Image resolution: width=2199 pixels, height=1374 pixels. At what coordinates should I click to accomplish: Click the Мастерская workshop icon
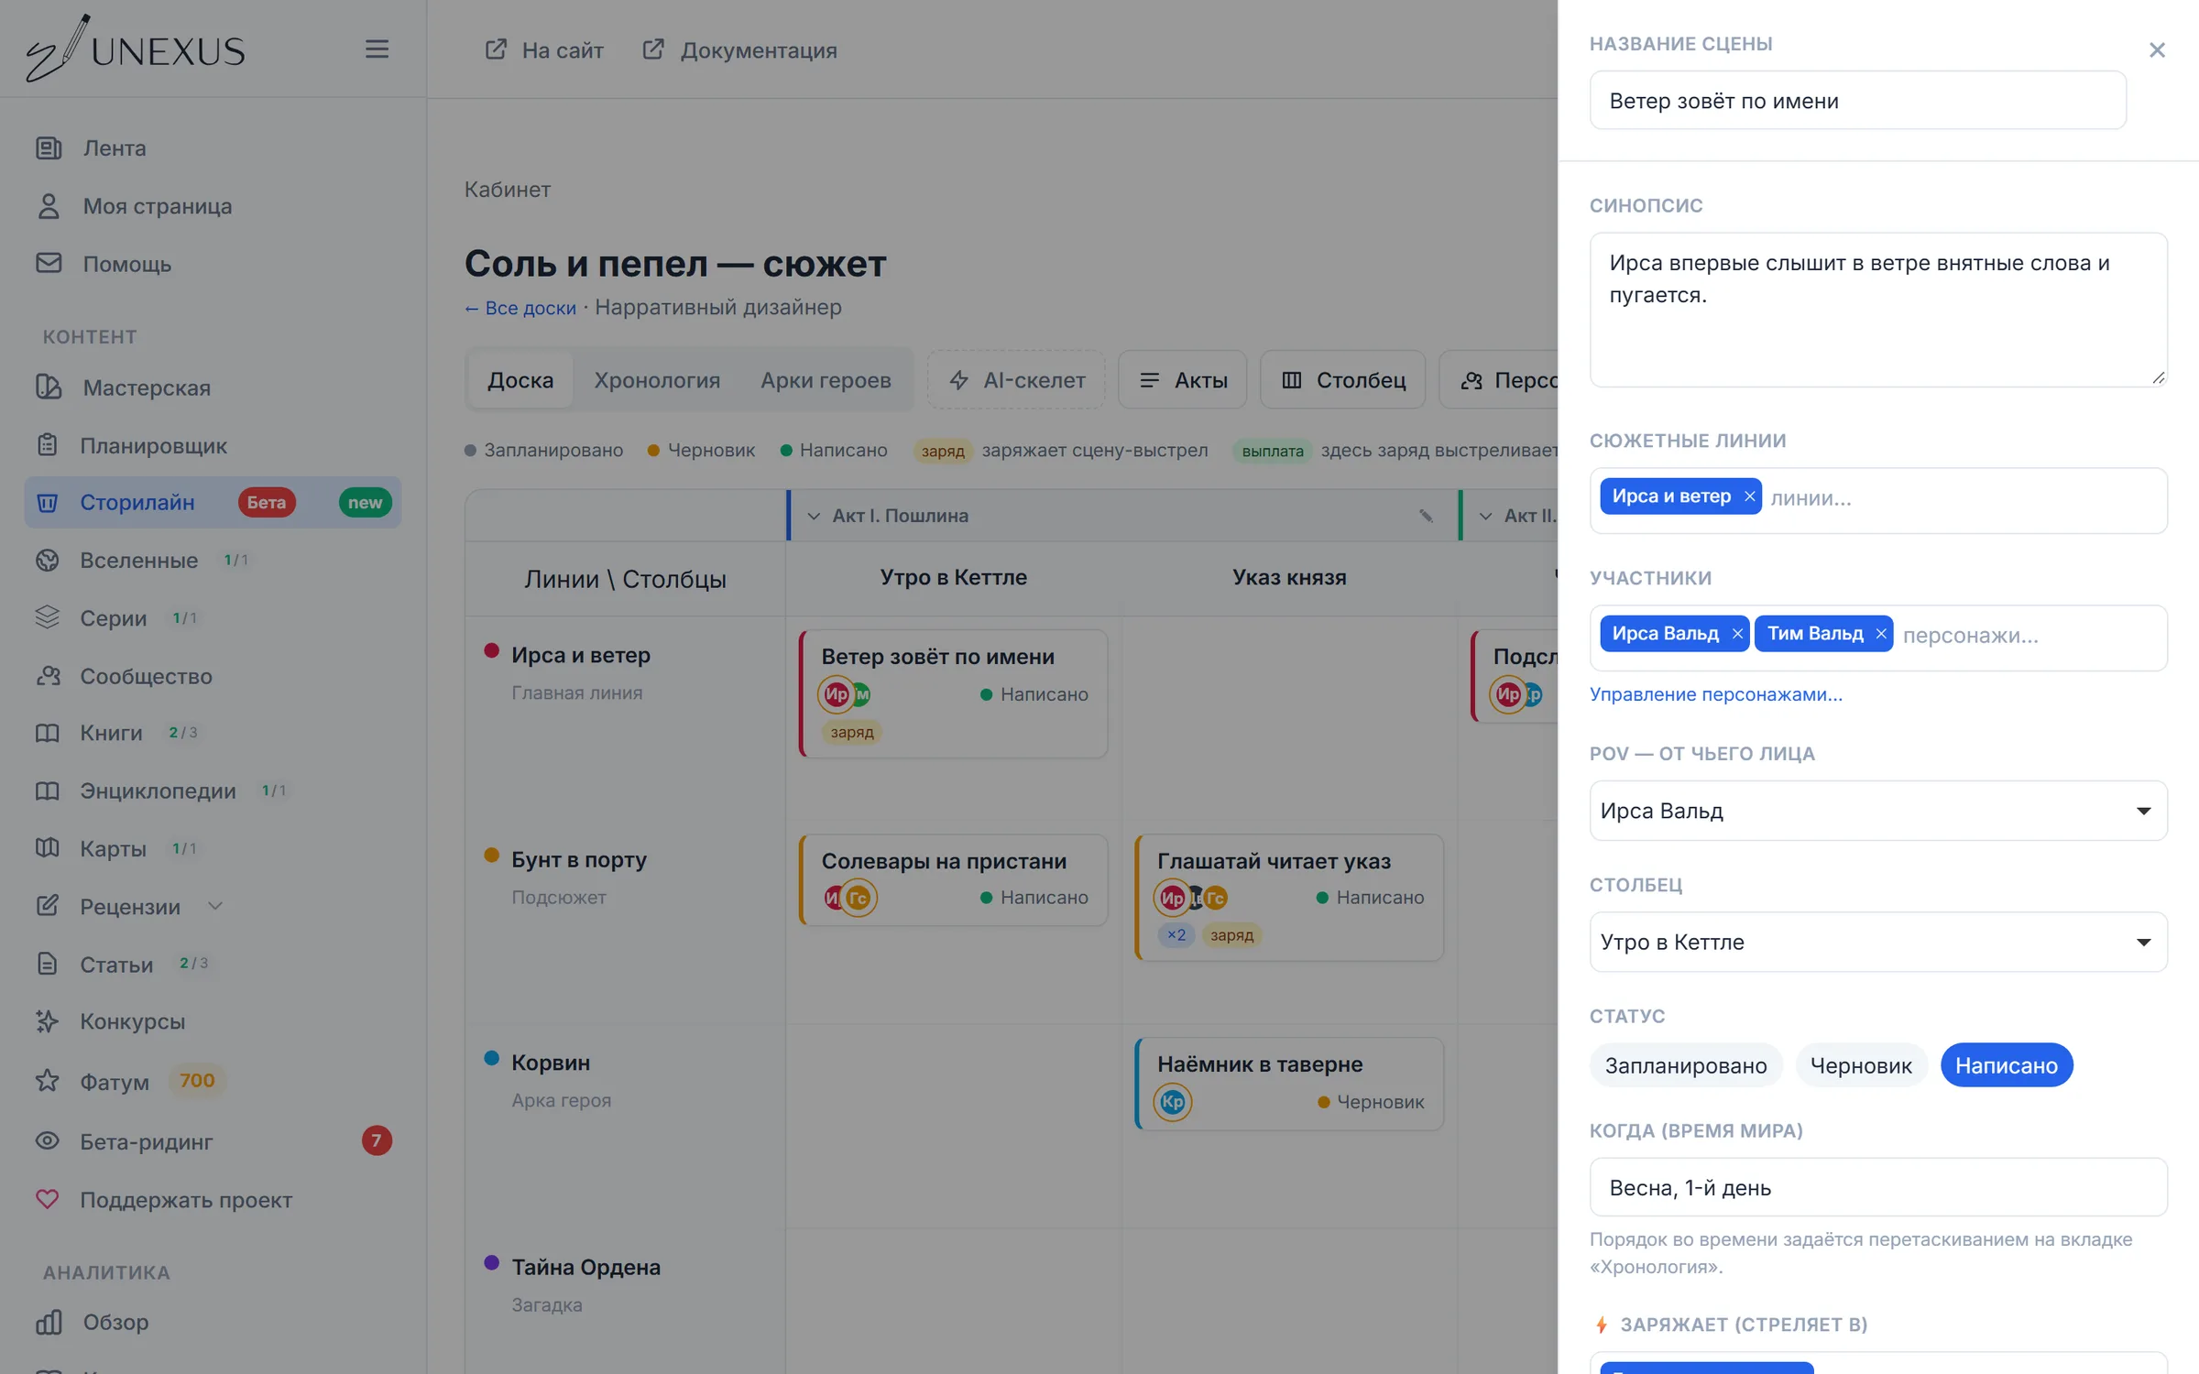coord(49,387)
